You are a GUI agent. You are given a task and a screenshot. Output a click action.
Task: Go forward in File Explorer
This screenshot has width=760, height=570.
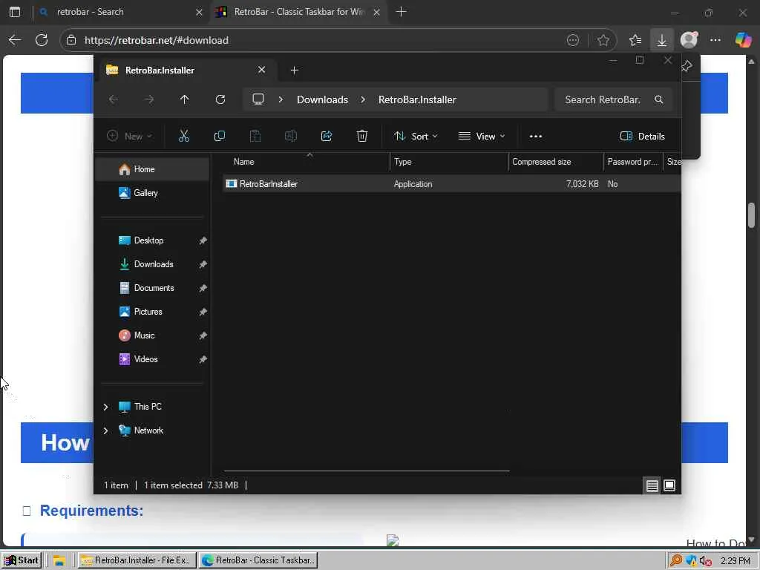(x=149, y=99)
